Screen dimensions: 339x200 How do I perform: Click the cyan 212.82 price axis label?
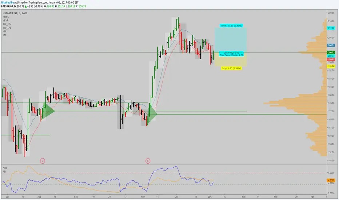[331, 28]
